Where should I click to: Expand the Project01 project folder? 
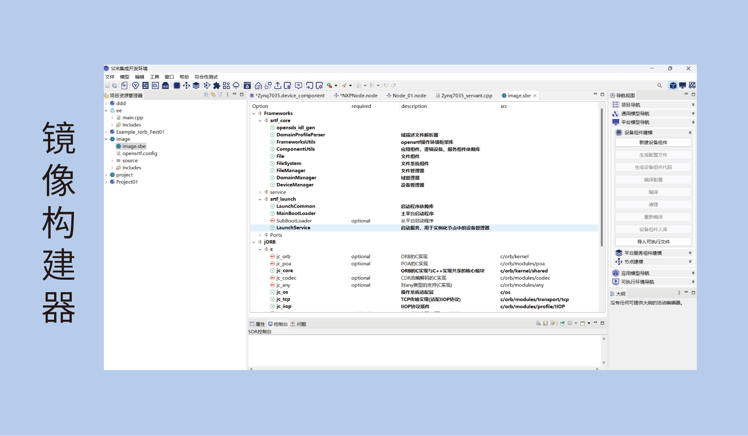point(106,182)
